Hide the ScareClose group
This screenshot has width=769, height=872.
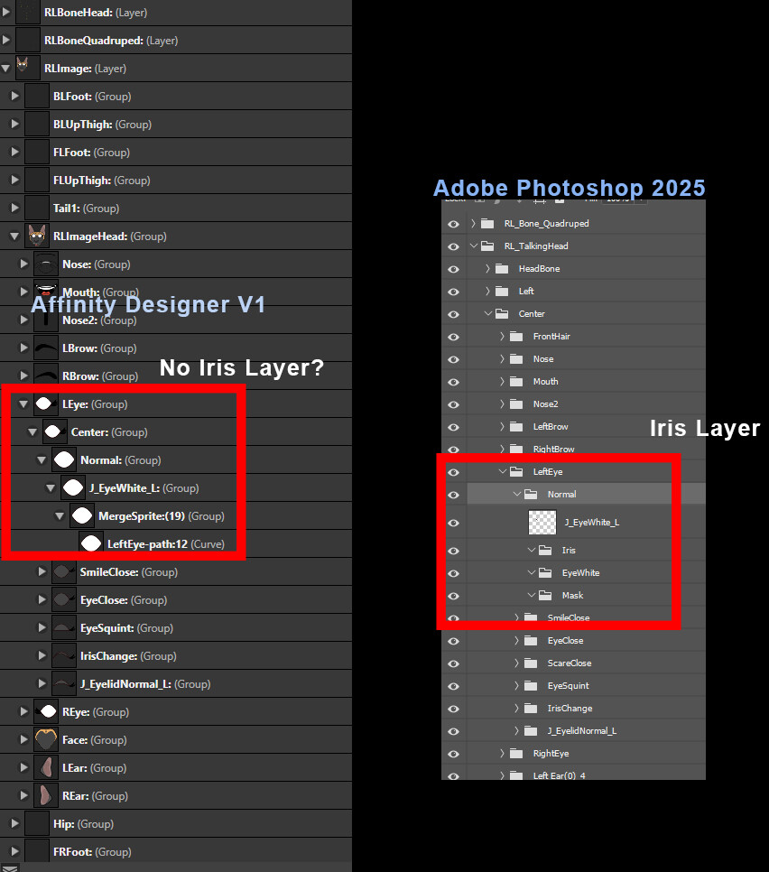point(454,663)
